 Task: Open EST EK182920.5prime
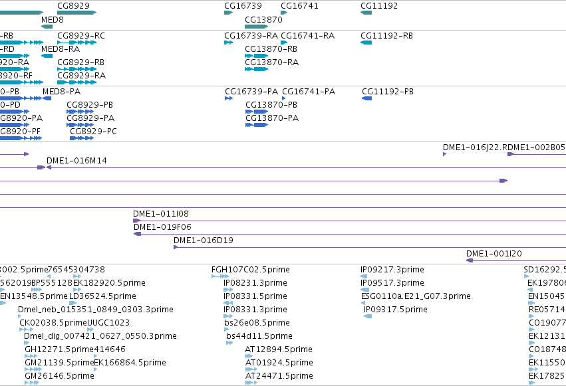pos(77,290)
